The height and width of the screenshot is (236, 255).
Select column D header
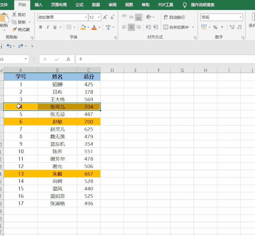(x=112, y=70)
